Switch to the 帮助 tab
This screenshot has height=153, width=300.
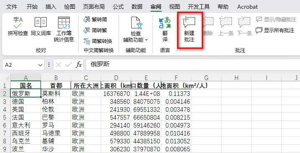[x=223, y=7]
